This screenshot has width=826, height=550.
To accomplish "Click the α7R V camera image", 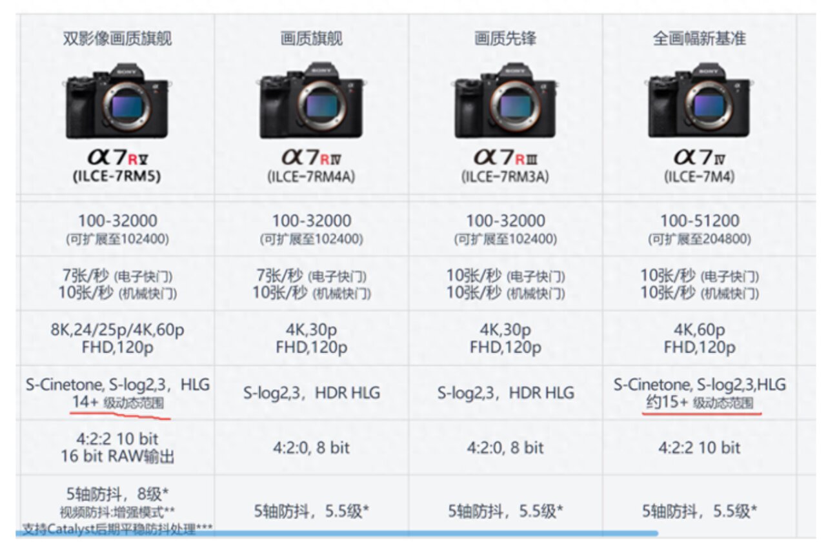I will (x=117, y=101).
